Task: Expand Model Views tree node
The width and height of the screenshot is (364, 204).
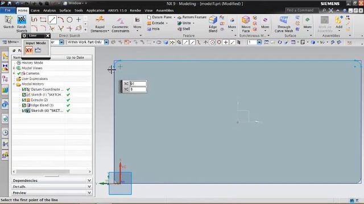Action: [14, 68]
